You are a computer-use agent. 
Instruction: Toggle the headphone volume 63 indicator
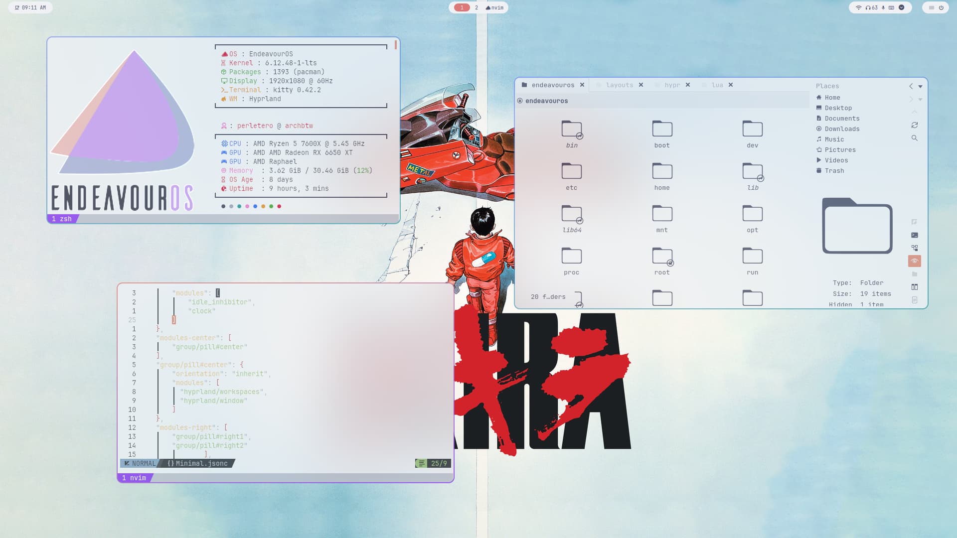point(872,7)
